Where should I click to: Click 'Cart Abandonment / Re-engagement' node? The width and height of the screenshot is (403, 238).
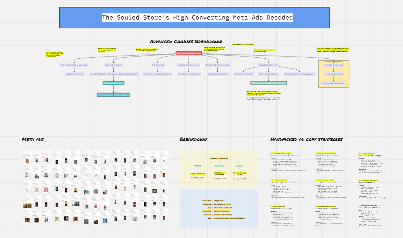tap(299, 74)
